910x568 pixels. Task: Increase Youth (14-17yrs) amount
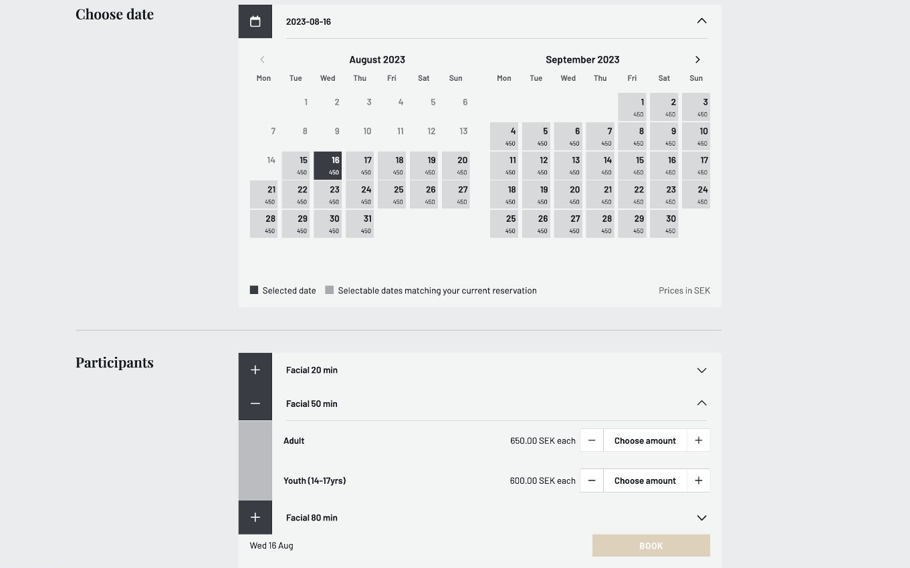[698, 480]
